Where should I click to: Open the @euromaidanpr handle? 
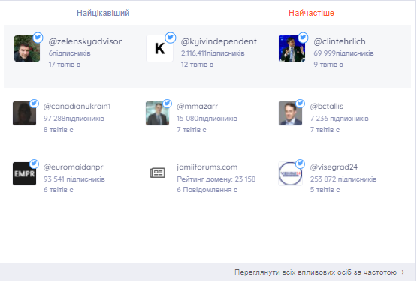click(x=74, y=167)
